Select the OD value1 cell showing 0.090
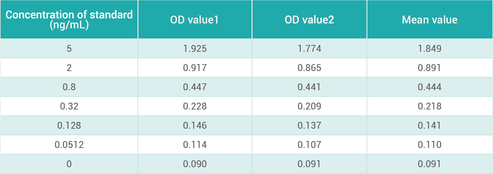The image size is (493, 174). (195, 164)
